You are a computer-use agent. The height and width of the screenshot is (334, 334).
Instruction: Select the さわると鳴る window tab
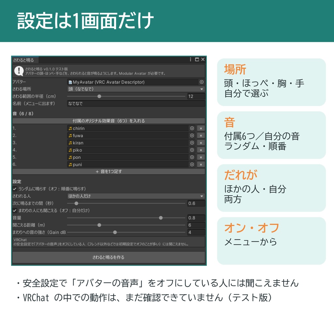[25, 60]
